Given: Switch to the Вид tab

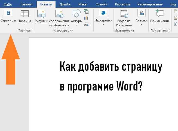Looking at the screenshot, I should [x=173, y=4].
